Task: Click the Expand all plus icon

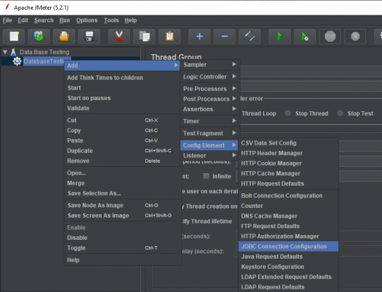Action: [x=200, y=36]
